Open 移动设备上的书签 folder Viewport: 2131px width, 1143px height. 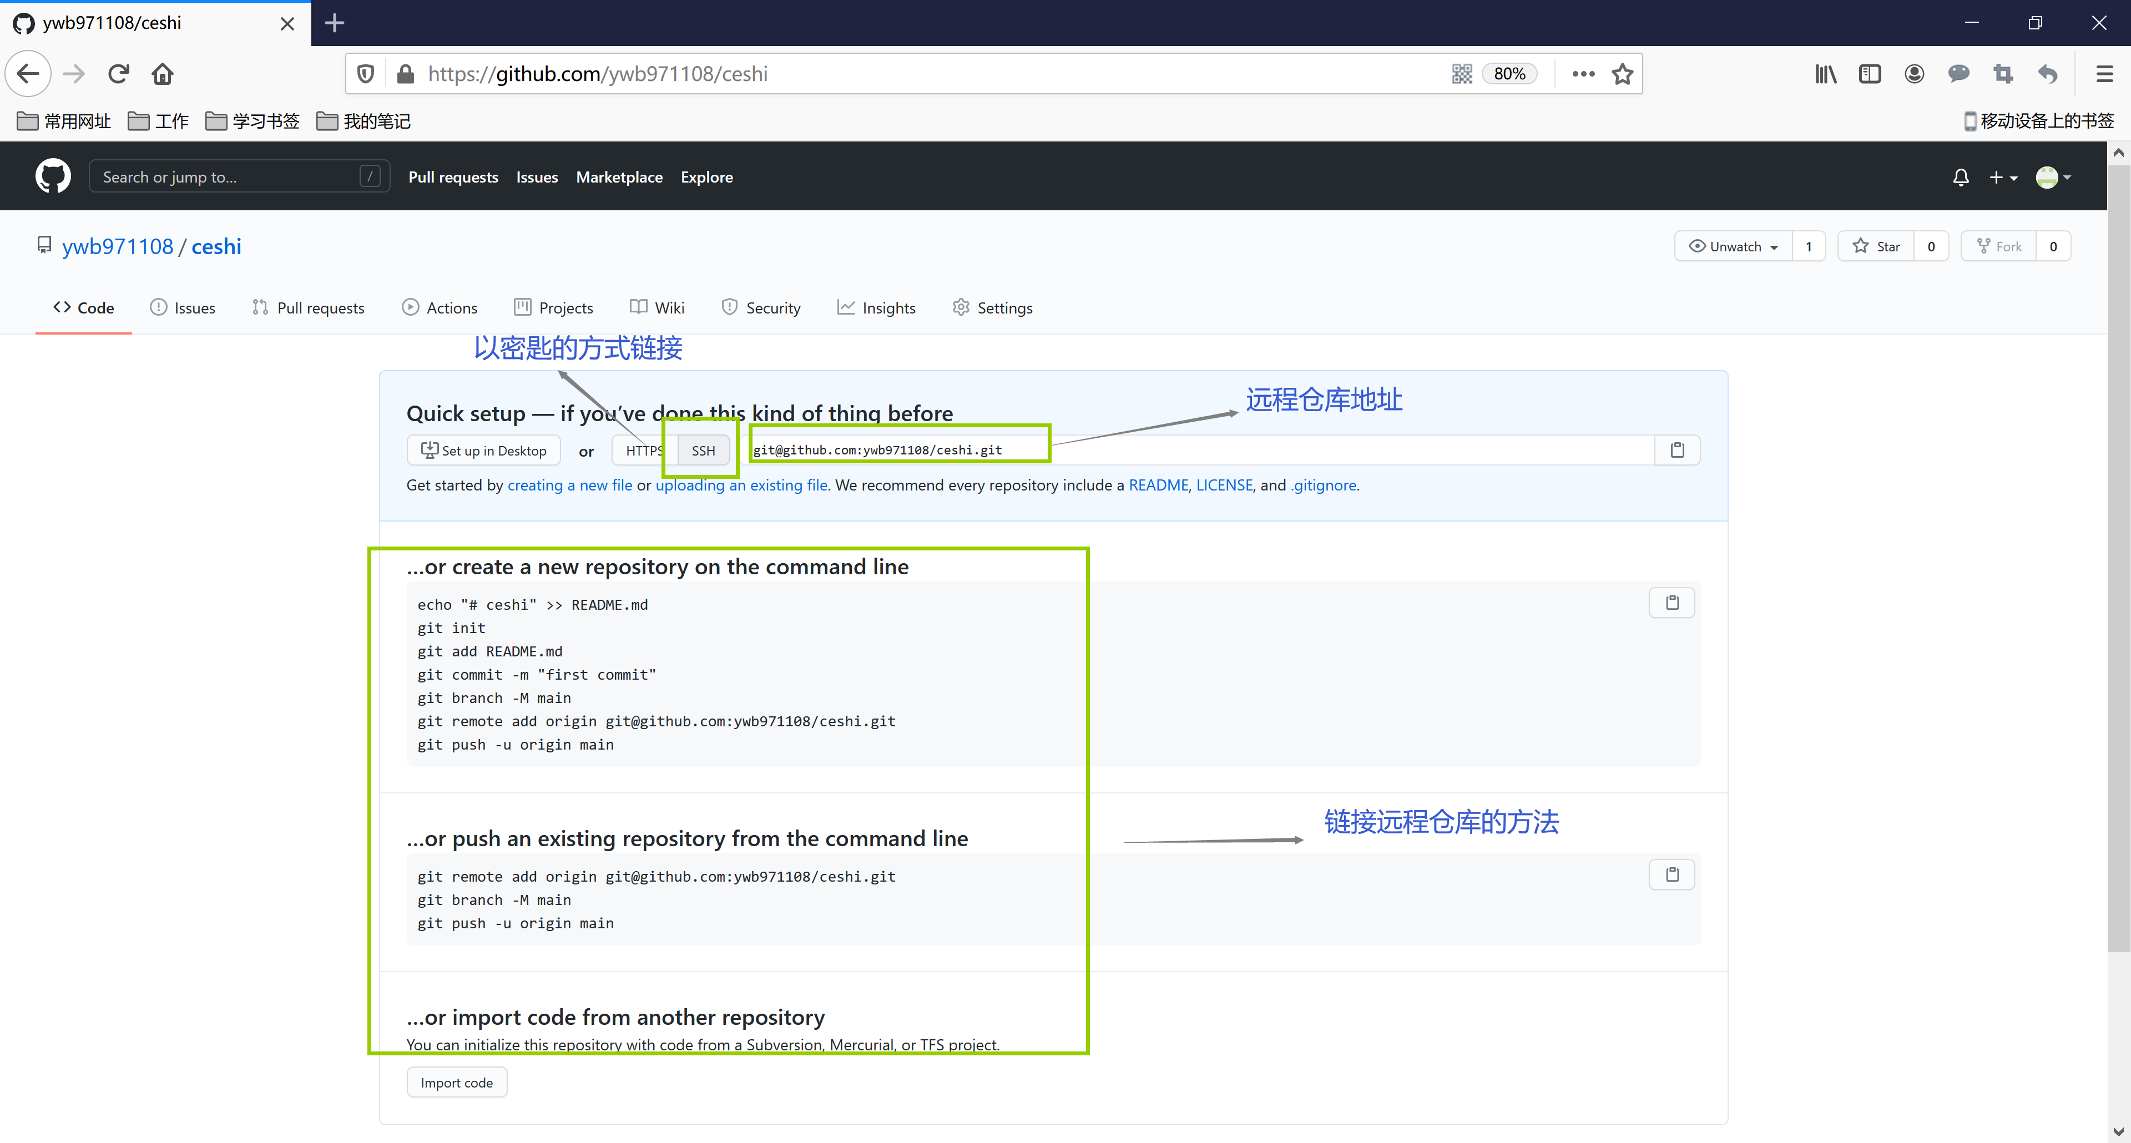click(2038, 122)
